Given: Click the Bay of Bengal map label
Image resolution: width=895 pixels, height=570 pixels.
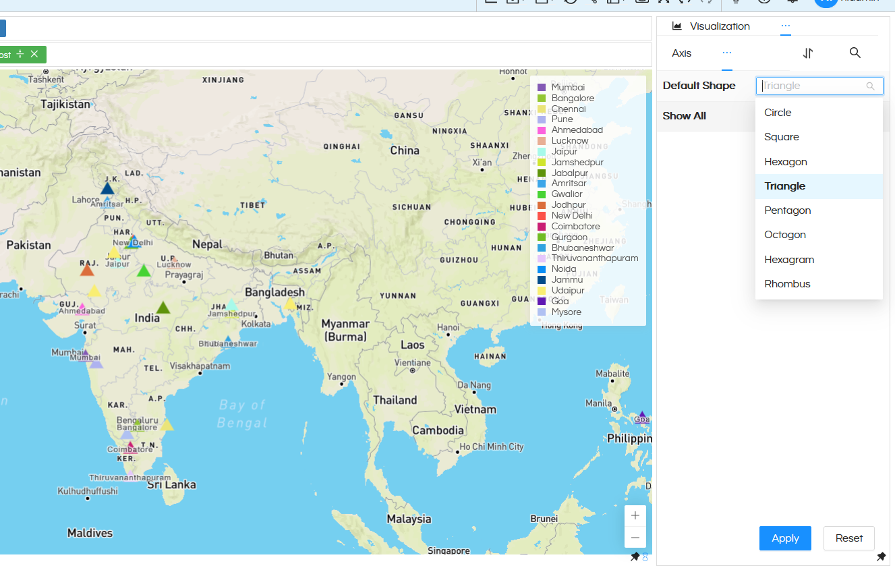Looking at the screenshot, I should [x=242, y=414].
